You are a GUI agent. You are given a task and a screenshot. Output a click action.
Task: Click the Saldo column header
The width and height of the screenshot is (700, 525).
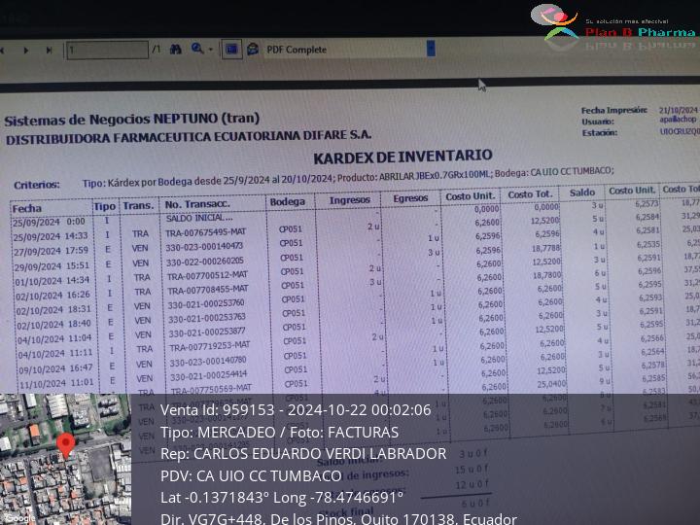[582, 192]
